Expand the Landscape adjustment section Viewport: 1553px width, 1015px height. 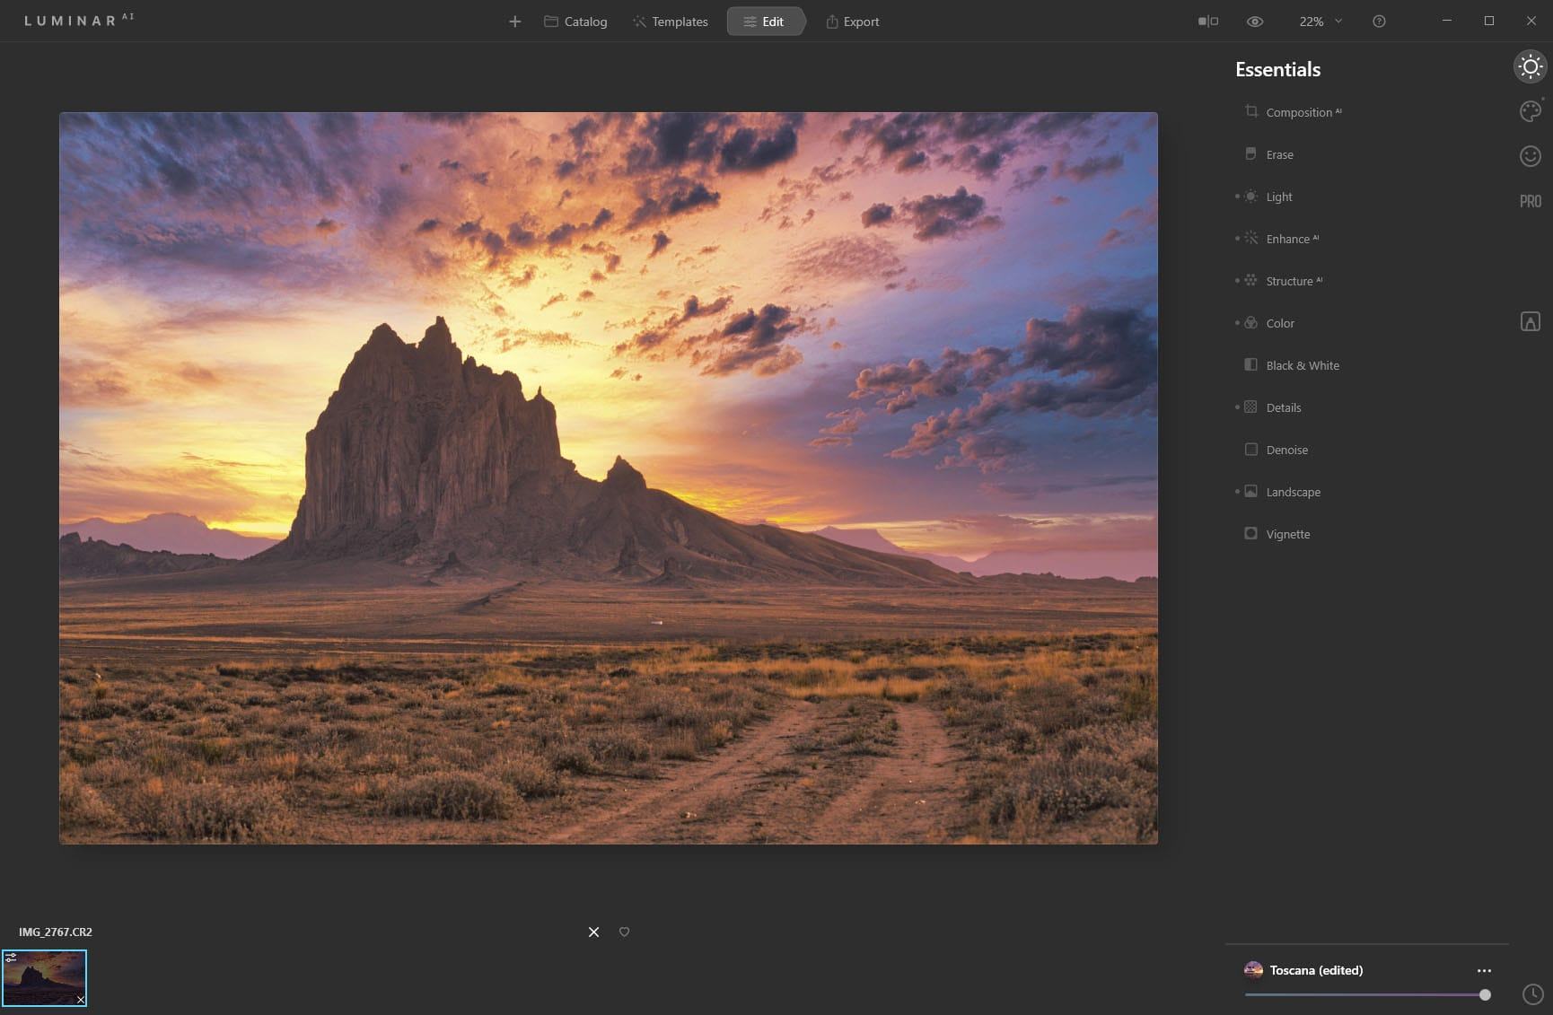tap(1294, 492)
